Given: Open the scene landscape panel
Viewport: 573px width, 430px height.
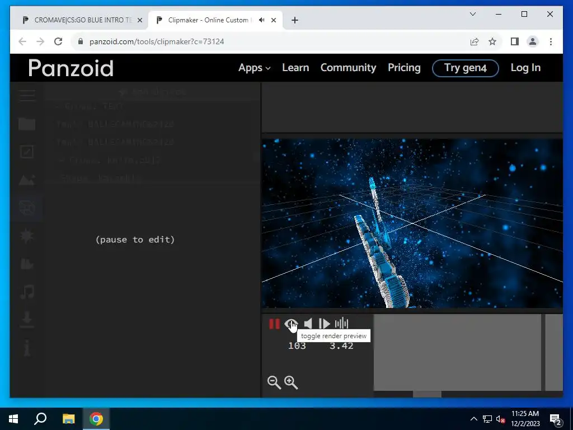Looking at the screenshot, I should click(27, 180).
